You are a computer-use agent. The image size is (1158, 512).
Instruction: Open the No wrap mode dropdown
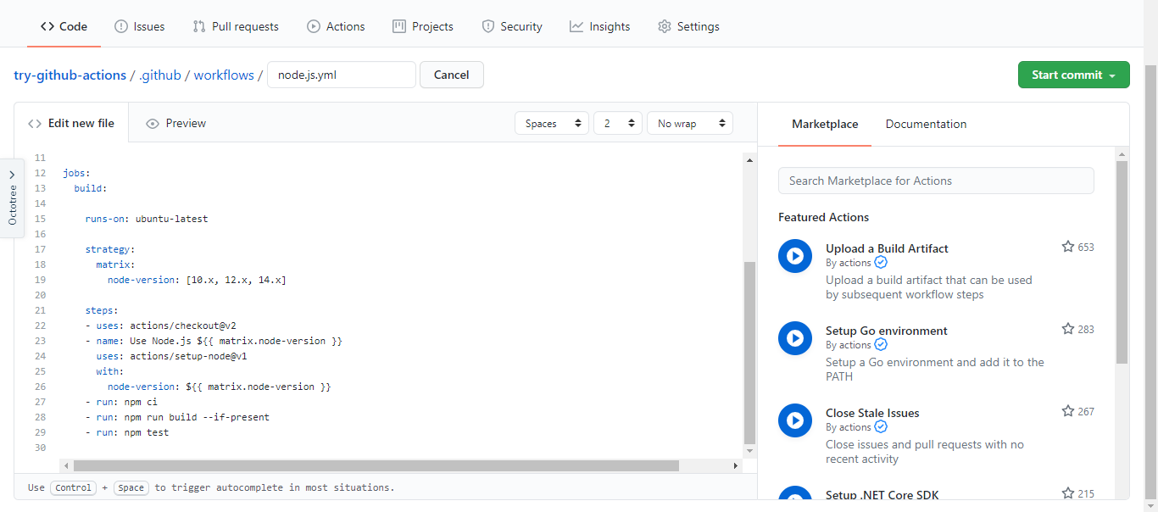tap(689, 124)
